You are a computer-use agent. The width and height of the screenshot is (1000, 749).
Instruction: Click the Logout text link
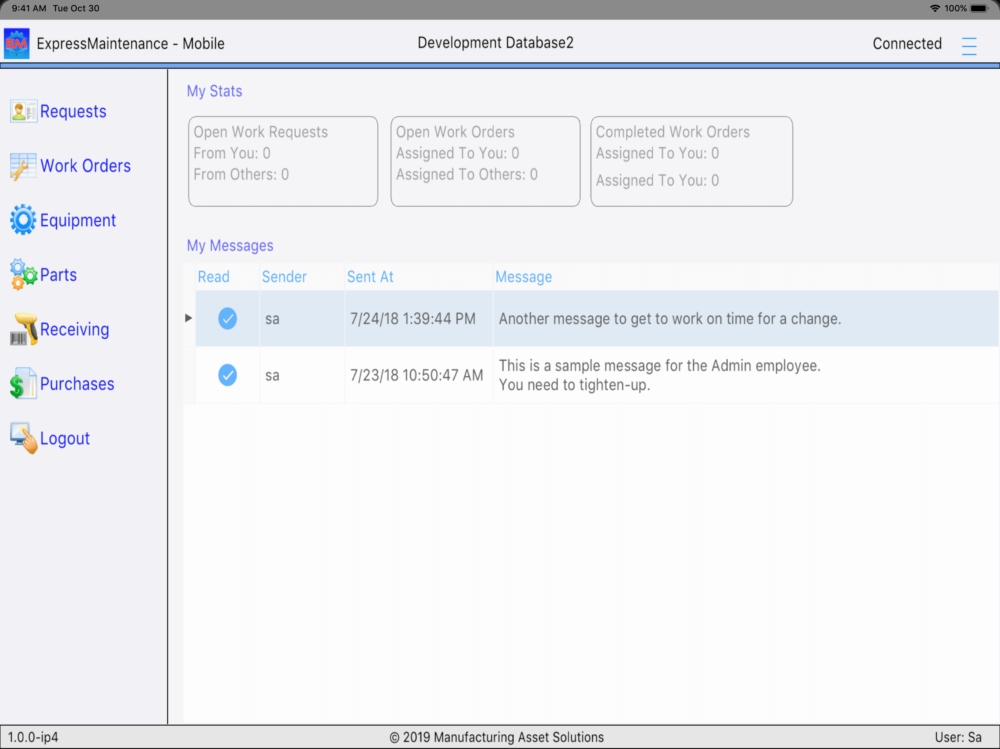65,438
